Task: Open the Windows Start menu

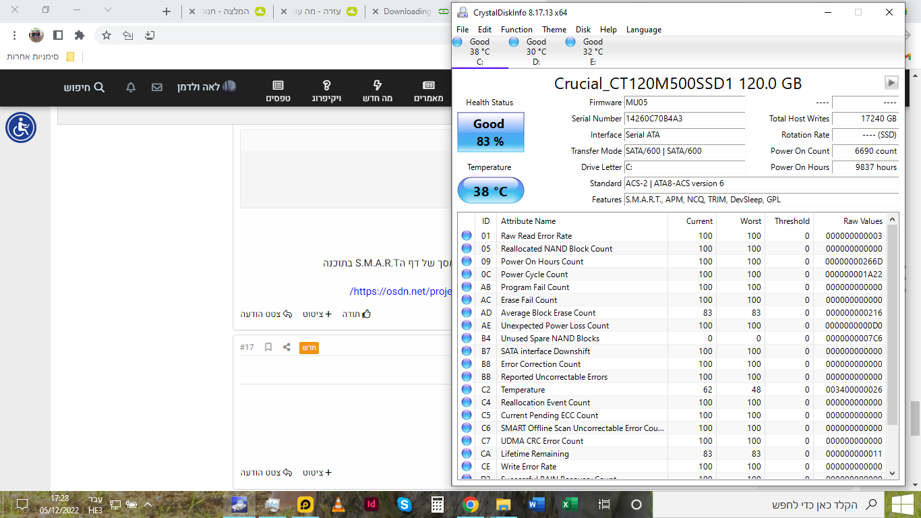Action: click(903, 504)
